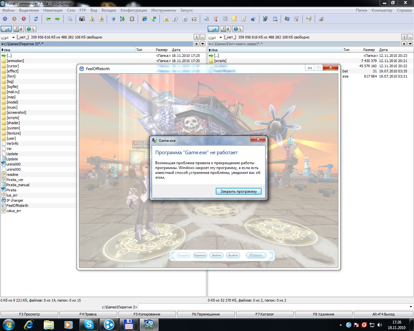Click the scroll document toolbar icon
This screenshot has width=414, height=331.
pos(244,19)
